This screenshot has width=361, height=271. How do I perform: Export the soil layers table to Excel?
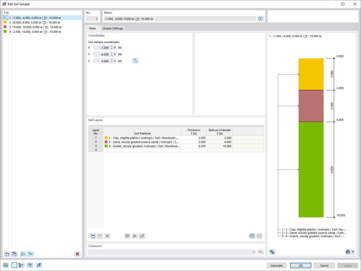click(x=252, y=236)
